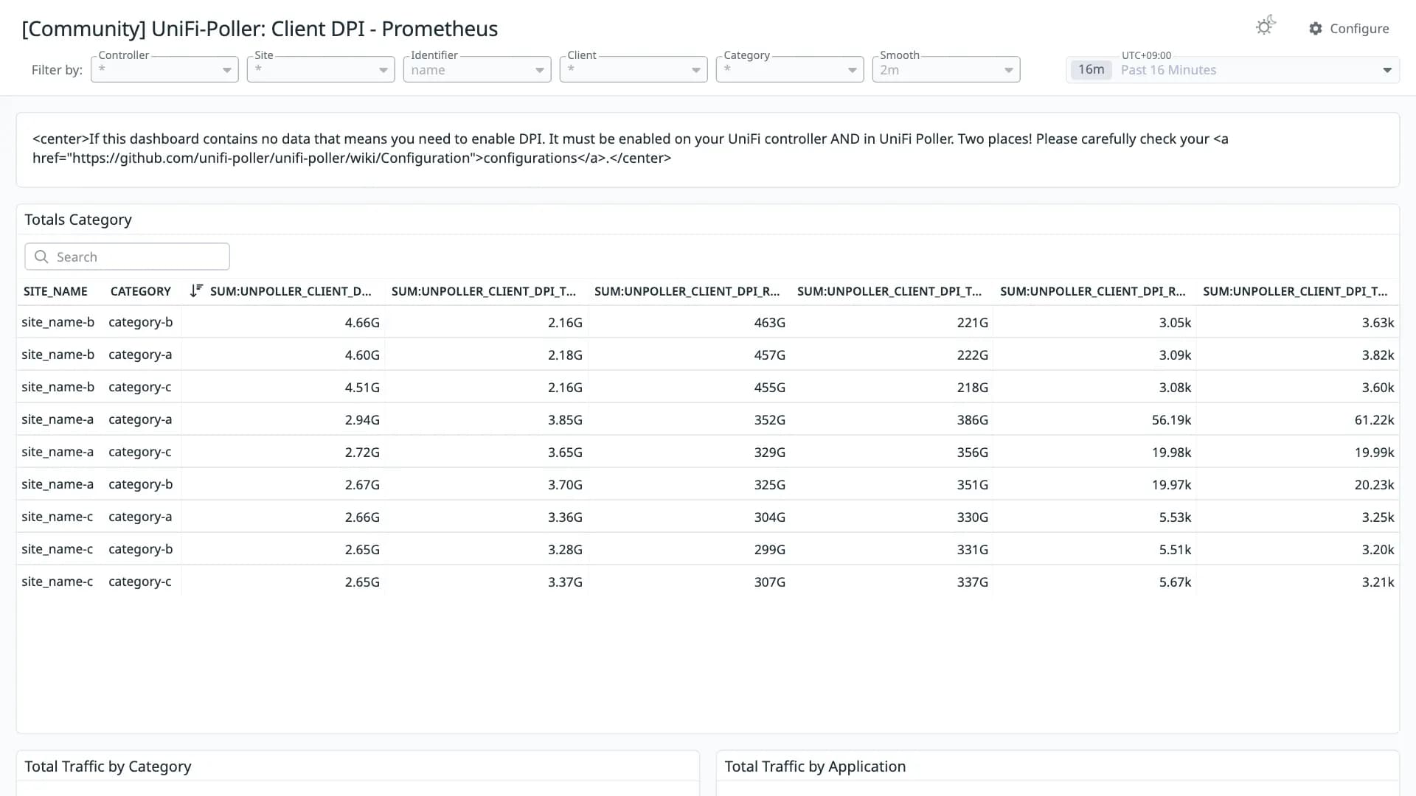Open the Controller filter dropdown
The width and height of the screenshot is (1416, 796).
tap(164, 69)
